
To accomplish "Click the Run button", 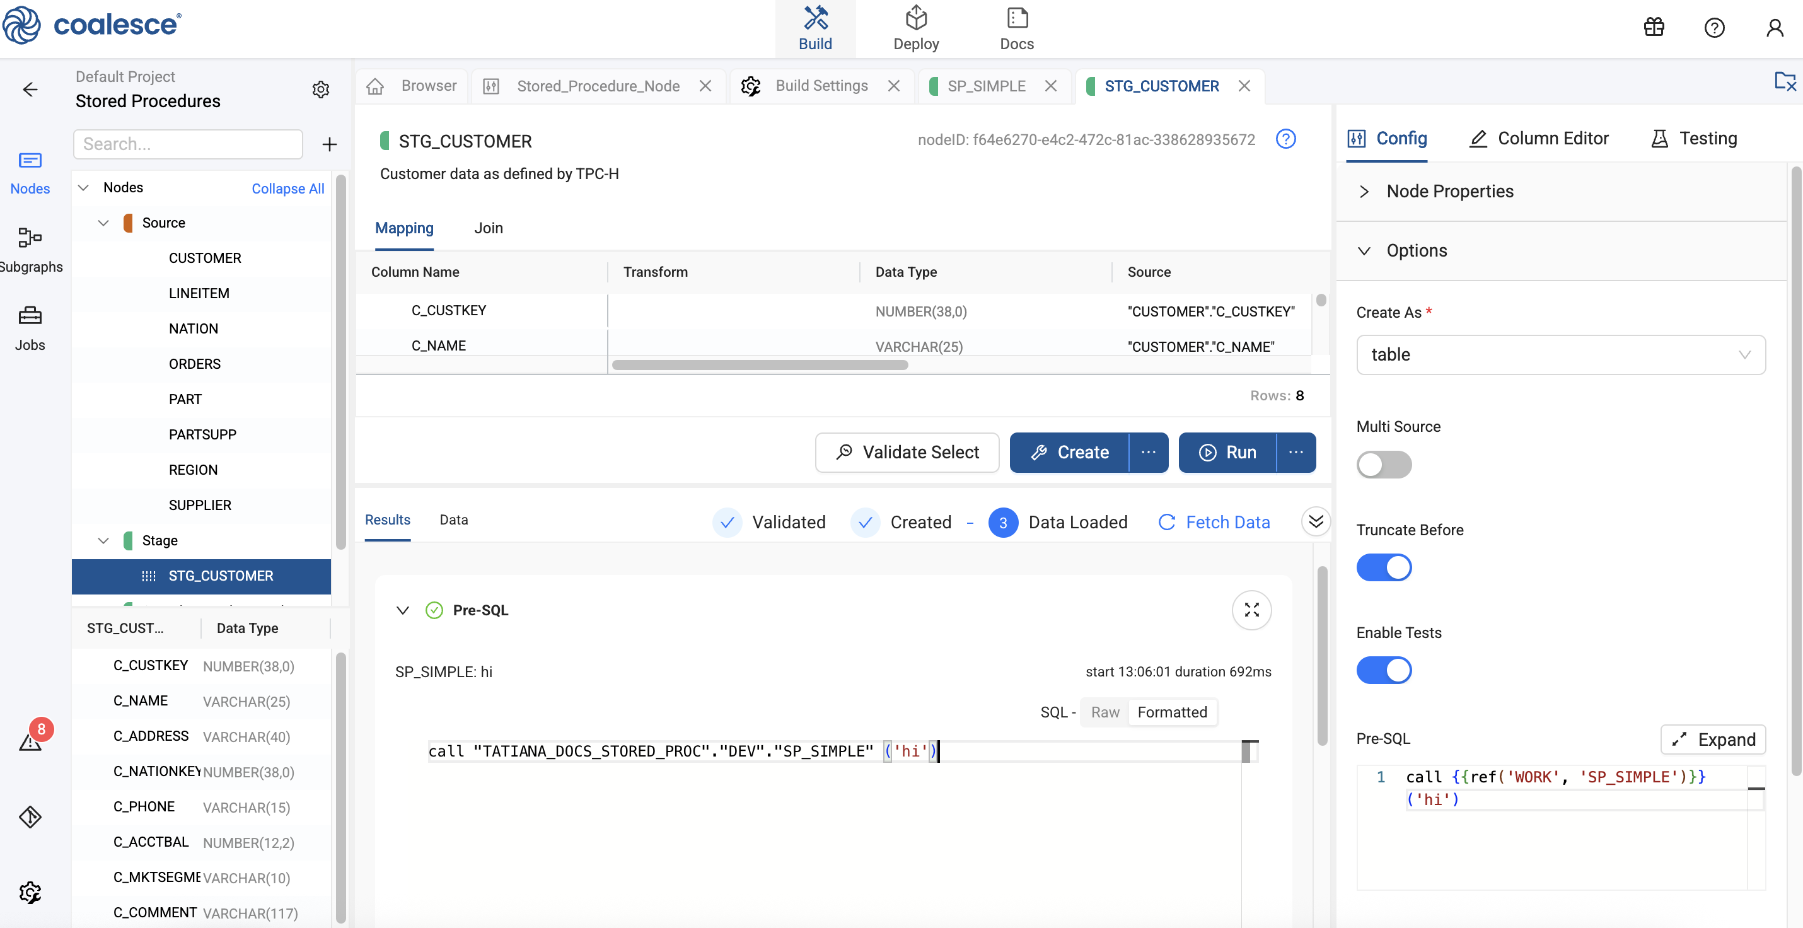I will (x=1227, y=453).
